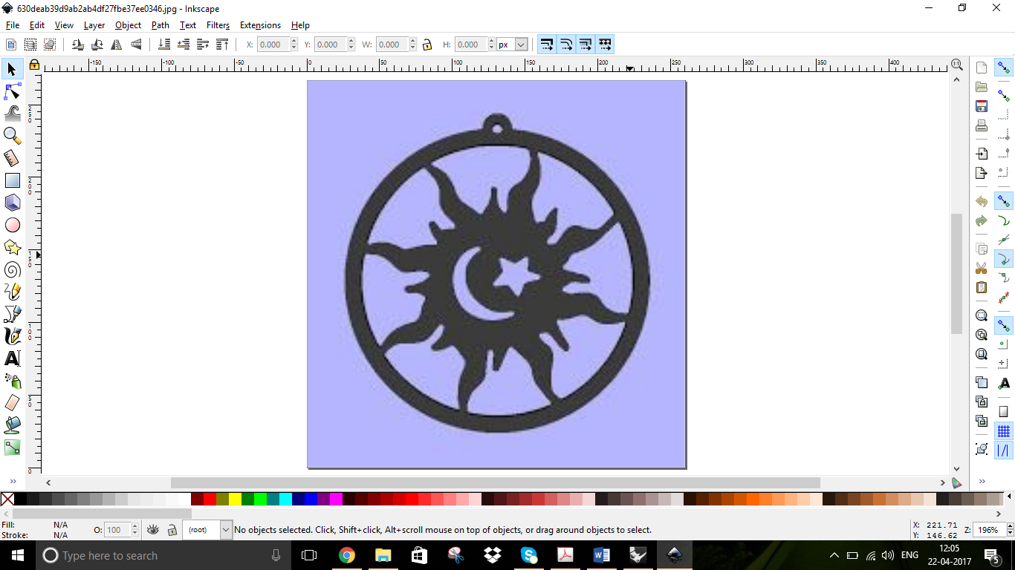1015x570 pixels.
Task: Open the Extensions menu
Action: 260,25
